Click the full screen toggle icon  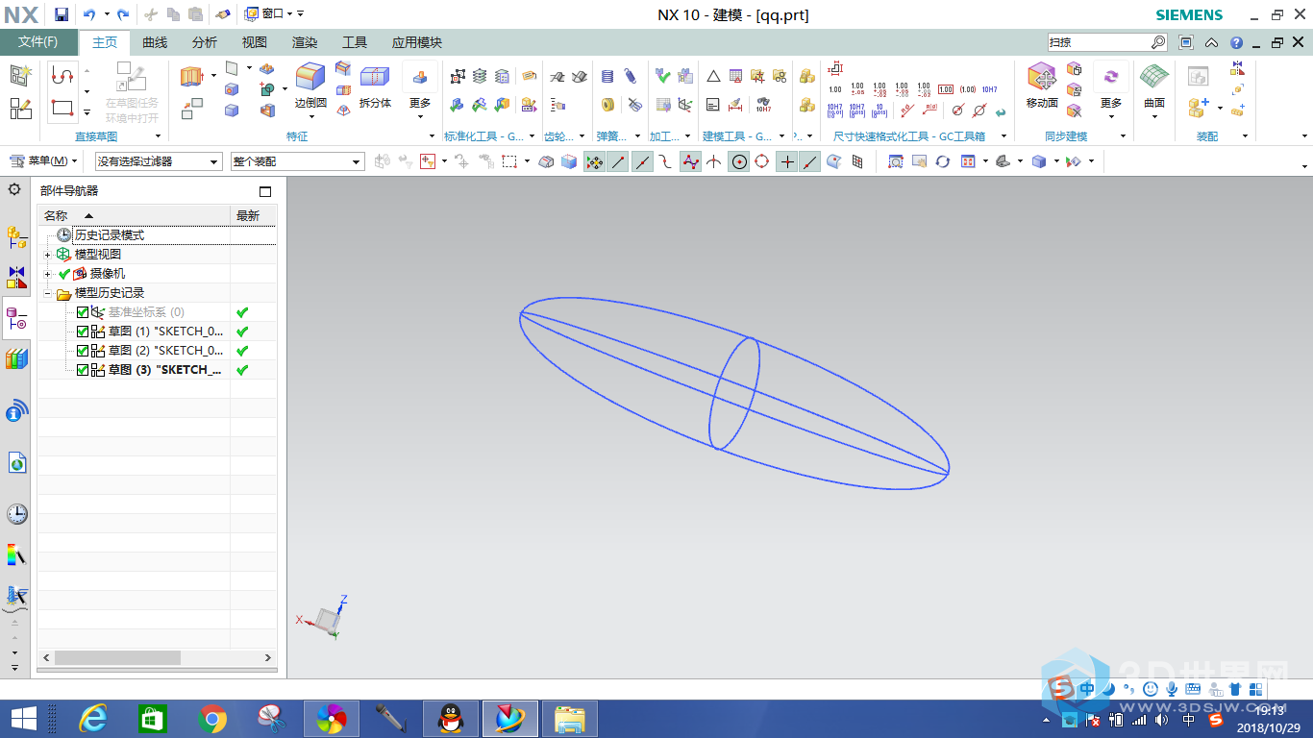[x=1186, y=42]
